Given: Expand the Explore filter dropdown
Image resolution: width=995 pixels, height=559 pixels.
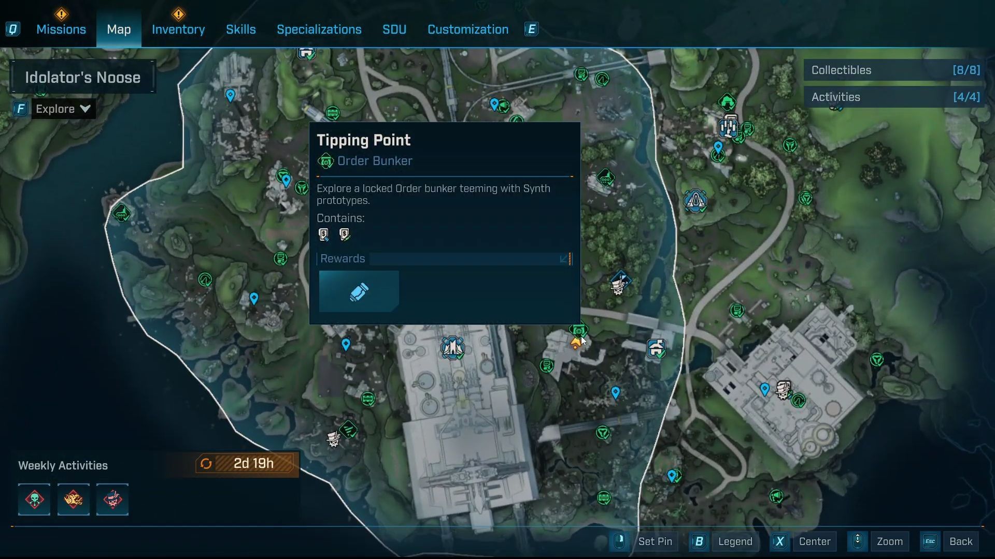Looking at the screenshot, I should [63, 109].
